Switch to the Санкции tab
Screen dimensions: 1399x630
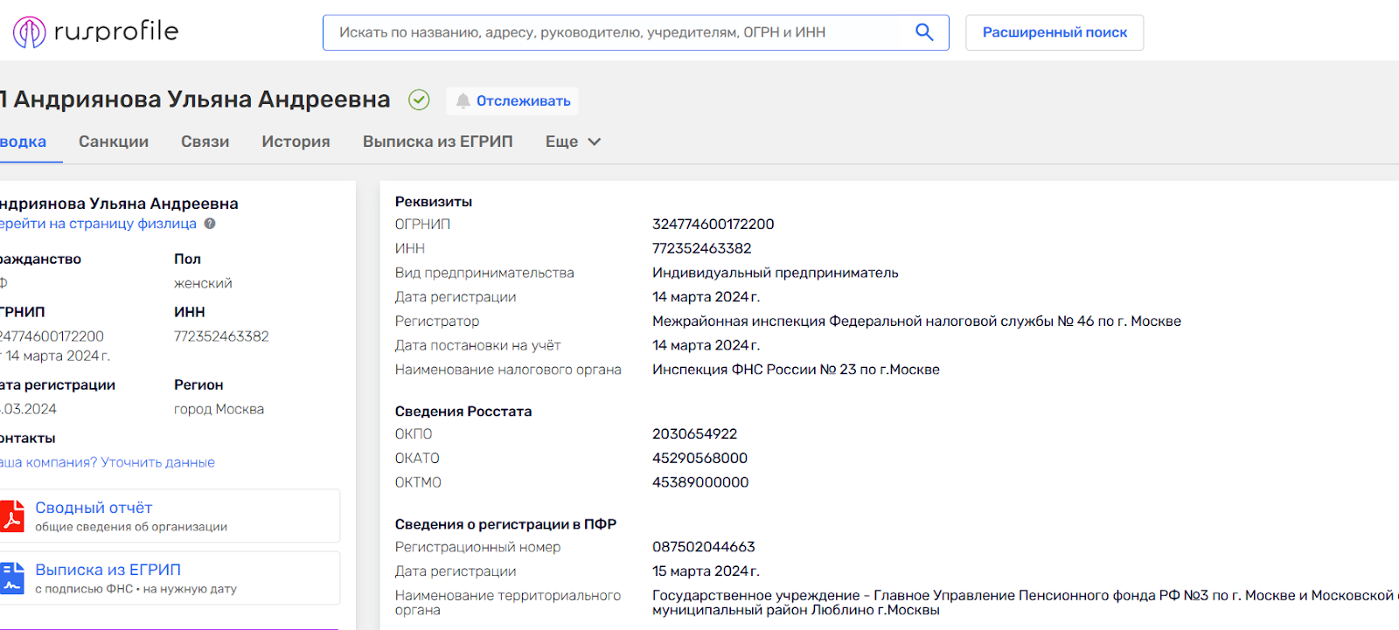pos(114,142)
